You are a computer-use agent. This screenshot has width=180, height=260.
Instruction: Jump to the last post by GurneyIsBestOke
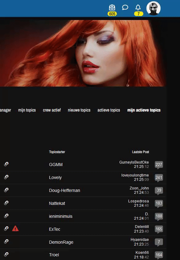click(134, 162)
